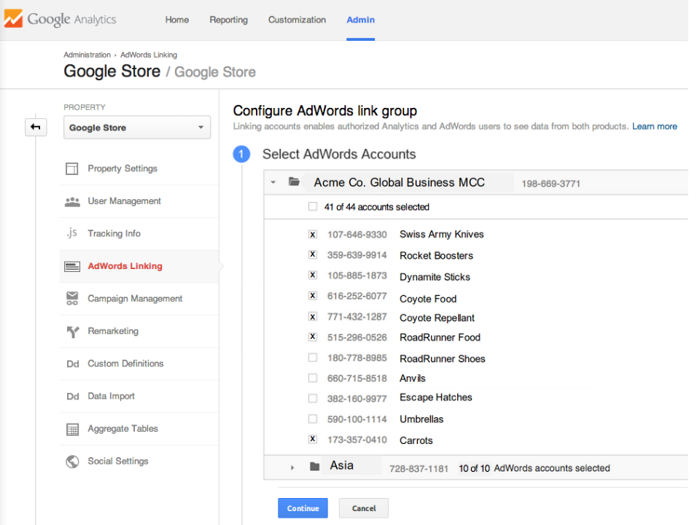700x525 pixels.
Task: Click the back arrow button beside Property
Action: click(x=36, y=127)
